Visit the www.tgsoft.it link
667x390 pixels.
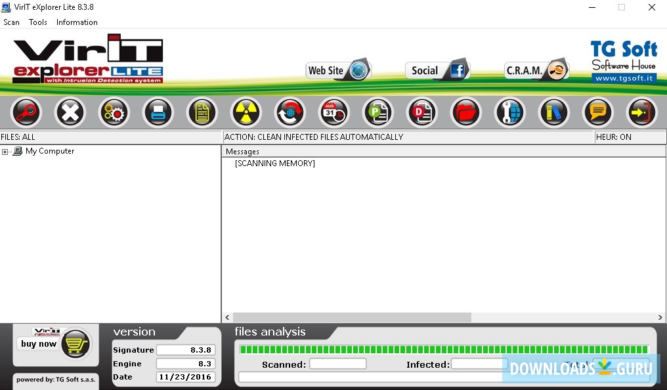coord(624,78)
